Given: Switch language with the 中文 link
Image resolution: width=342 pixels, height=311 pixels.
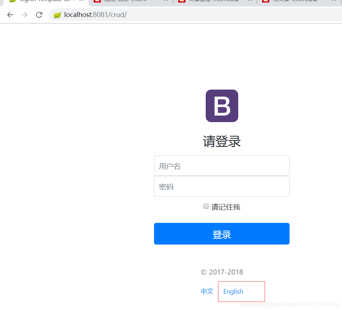Looking at the screenshot, I should tap(207, 291).
